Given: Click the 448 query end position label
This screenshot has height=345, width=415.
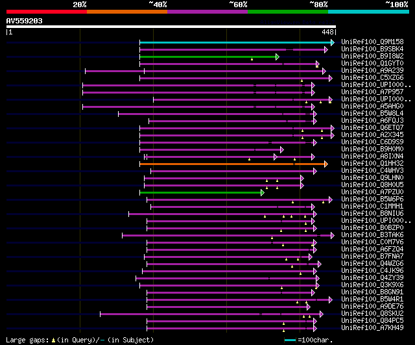Looking at the screenshot, I should tap(327, 32).
